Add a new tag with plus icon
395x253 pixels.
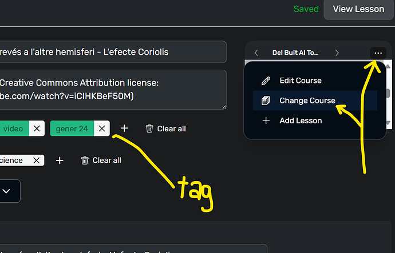124,128
